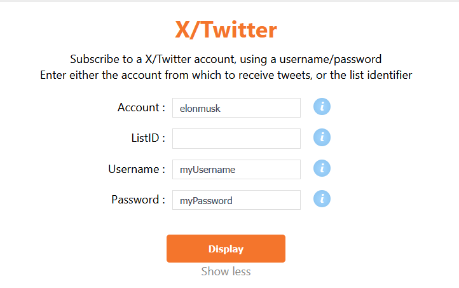This screenshot has height=288, width=459.
Task: Show help icon for the Password field
Action: 322,200
